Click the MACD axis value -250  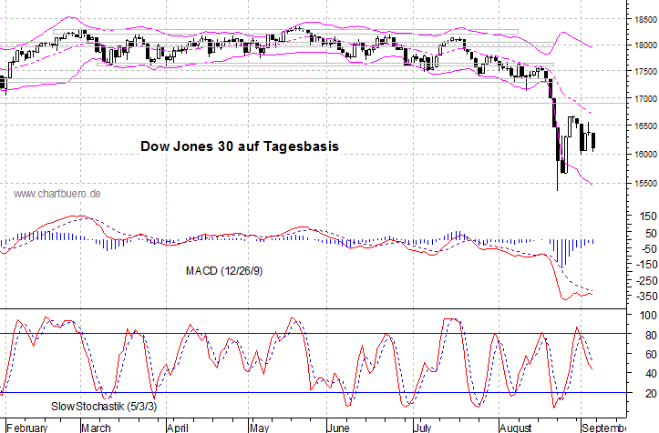[x=646, y=281]
